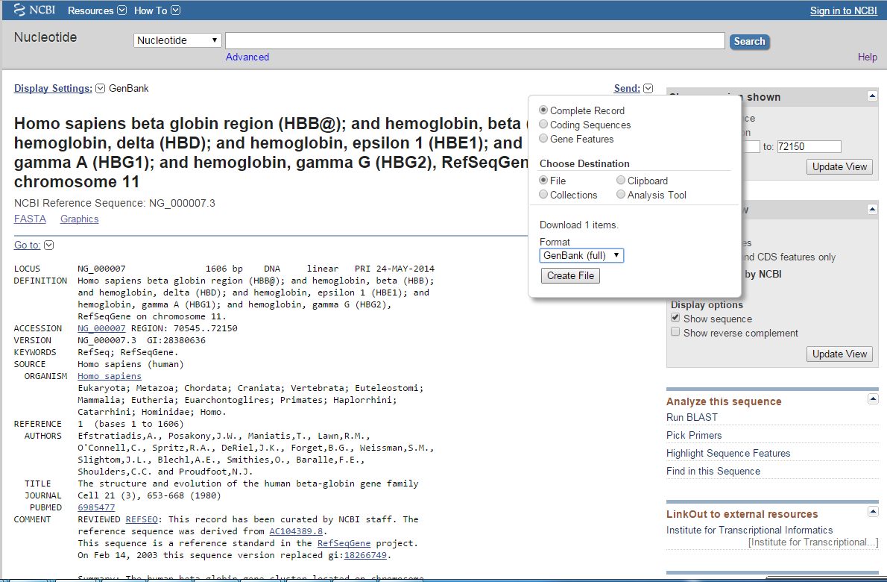
Task: Select the Coding Sequences option
Action: (543, 124)
